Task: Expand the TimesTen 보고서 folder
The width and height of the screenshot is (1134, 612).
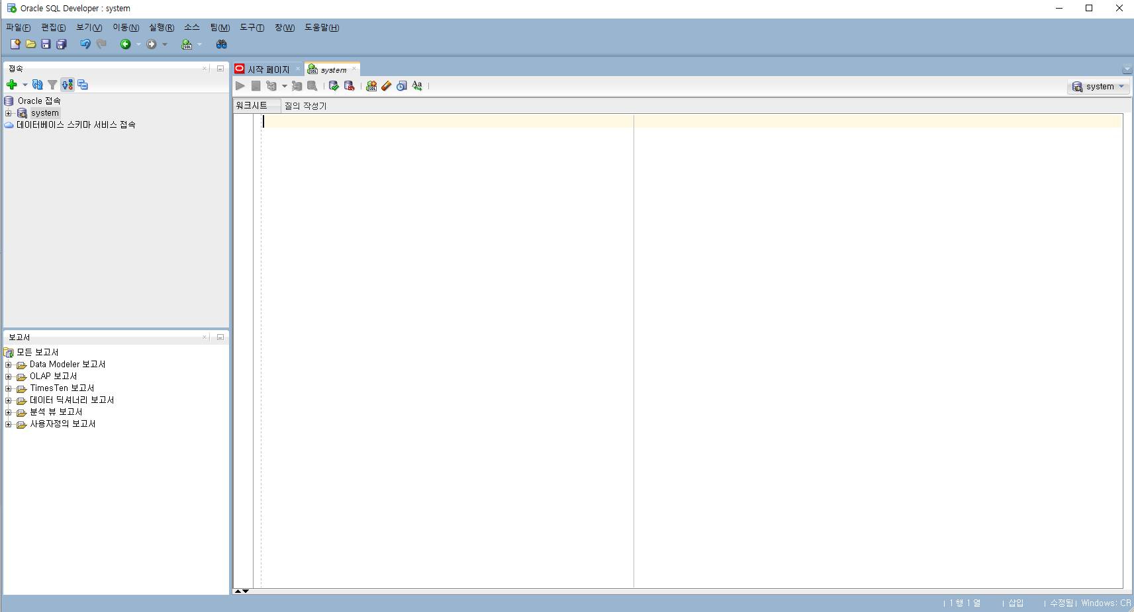Action: 8,388
